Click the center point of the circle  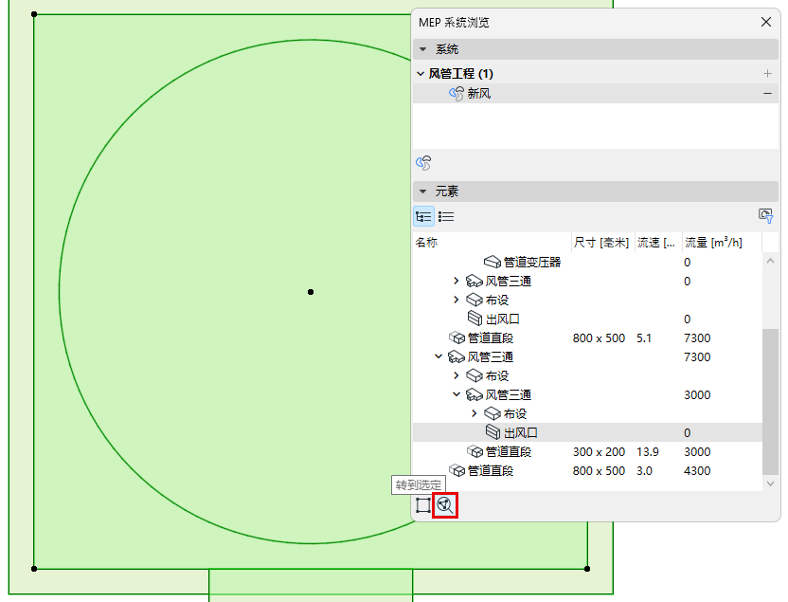click(x=311, y=292)
